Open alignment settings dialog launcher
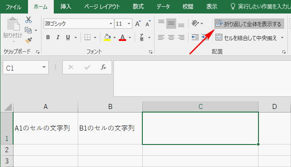 pos(284,52)
